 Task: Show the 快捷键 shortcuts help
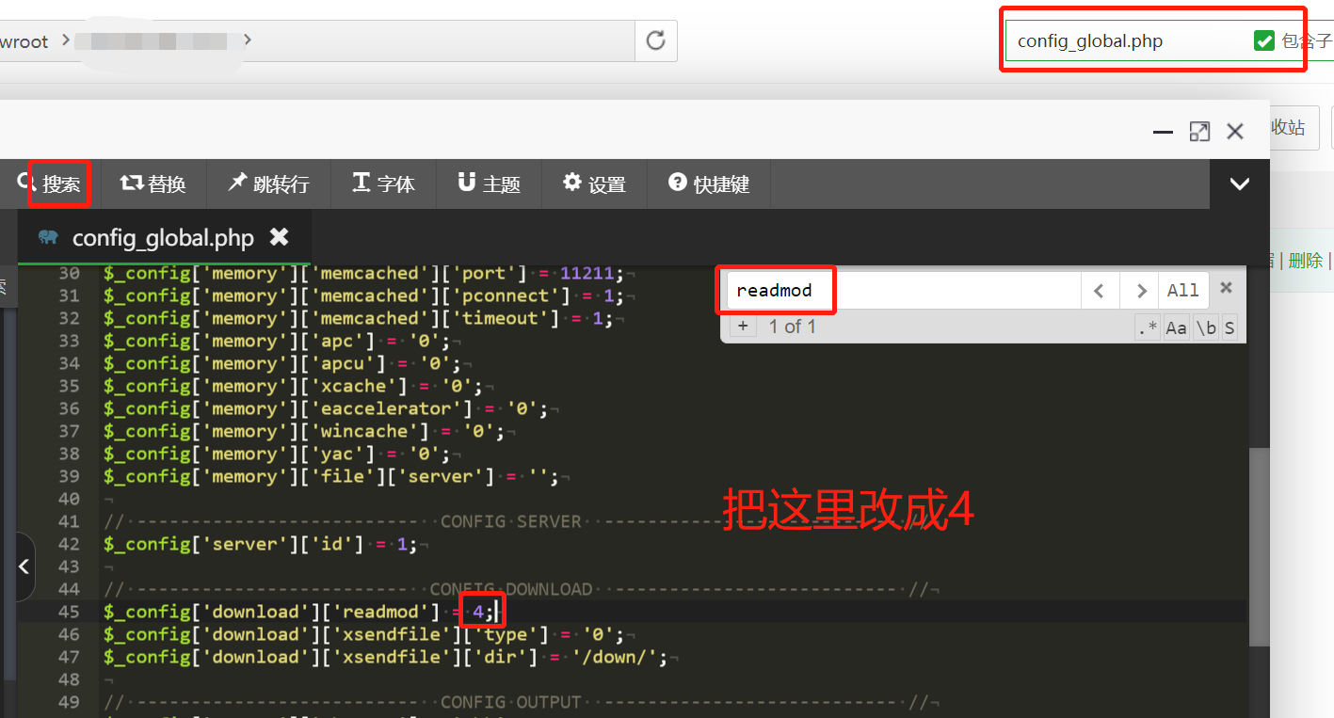tap(709, 183)
